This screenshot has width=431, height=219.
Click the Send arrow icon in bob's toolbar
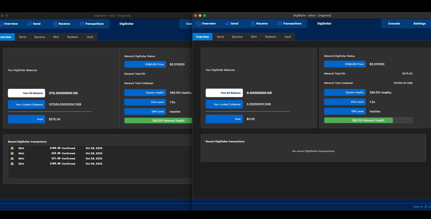click(30, 24)
